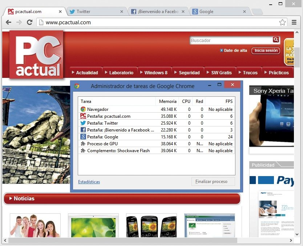This screenshot has width=303, height=246.
Task: Click the puzzle icon of Proceso de GPU
Action: click(83, 144)
